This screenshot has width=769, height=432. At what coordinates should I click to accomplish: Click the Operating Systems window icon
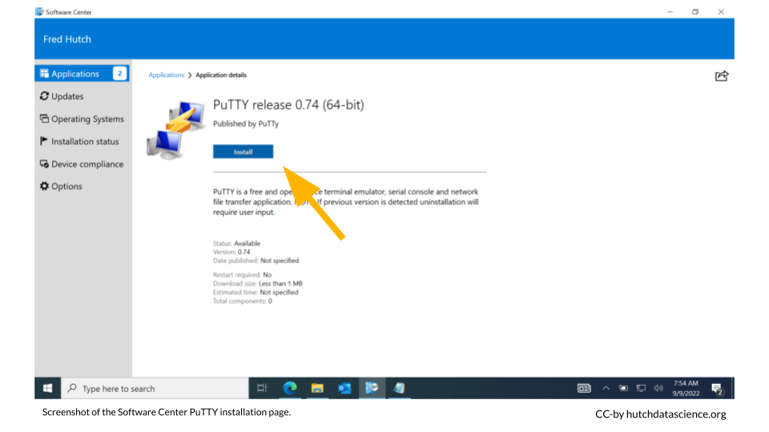coord(45,118)
